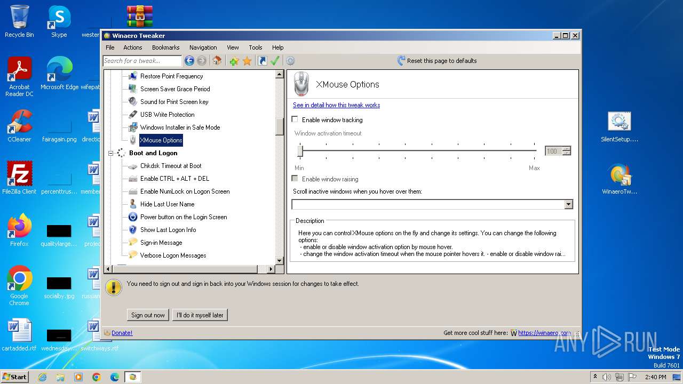Viewport: 683px width, 384px height.
Task: Open the View menu
Action: pyautogui.click(x=233, y=47)
